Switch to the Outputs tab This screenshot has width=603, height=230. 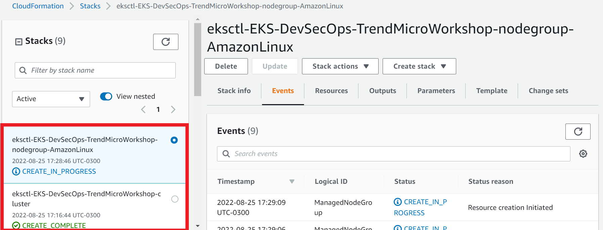pos(383,91)
